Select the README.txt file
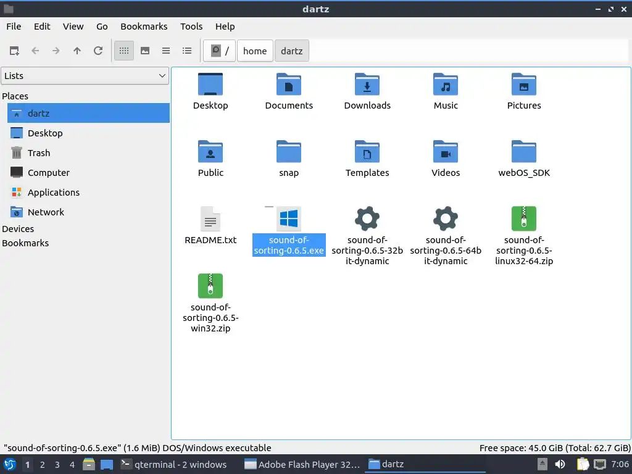 click(210, 226)
